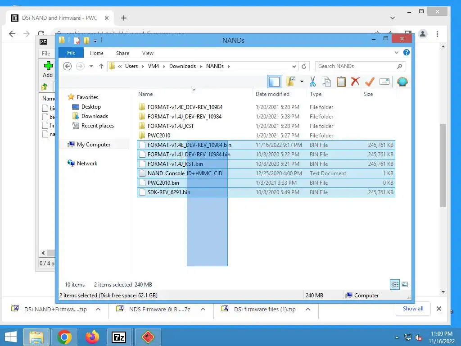
Task: Select the PWC2010.bin file
Action: [266, 183]
